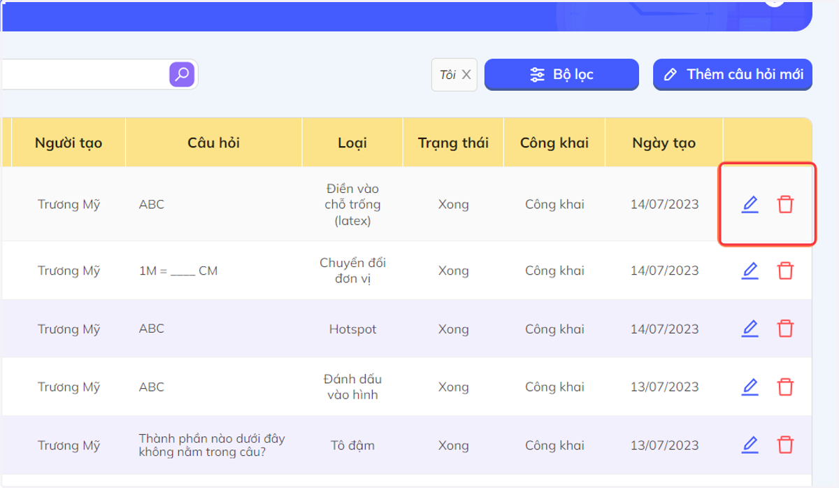Click "Điền vào chỗ trống (latex)" type cell

coord(352,205)
